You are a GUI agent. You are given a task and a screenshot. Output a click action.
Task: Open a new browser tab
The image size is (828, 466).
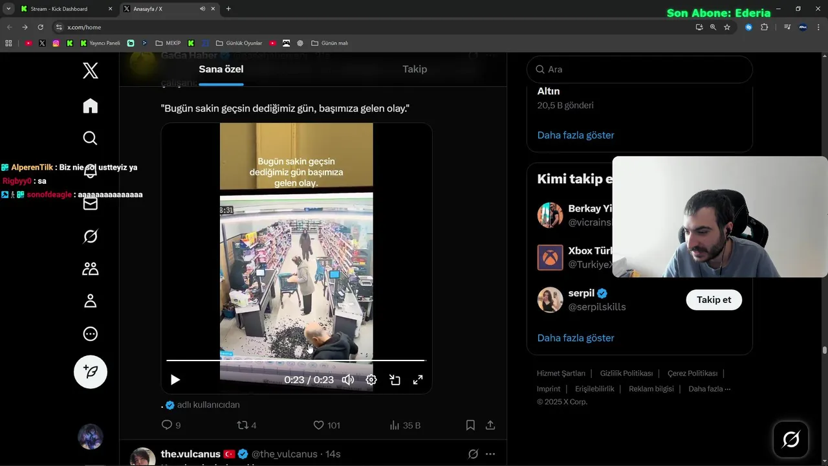pos(228,9)
